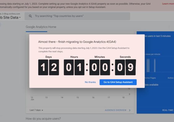
Task: Click the Days label in the countdown
Action: [49, 57]
